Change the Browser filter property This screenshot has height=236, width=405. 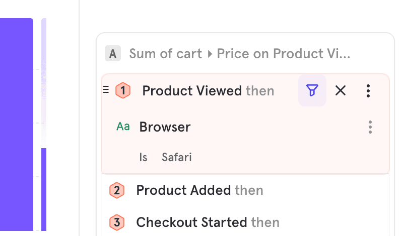tap(165, 127)
